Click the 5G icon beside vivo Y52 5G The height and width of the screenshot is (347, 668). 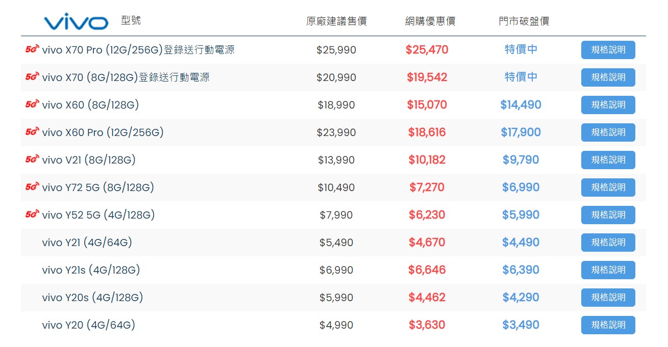[x=32, y=215]
